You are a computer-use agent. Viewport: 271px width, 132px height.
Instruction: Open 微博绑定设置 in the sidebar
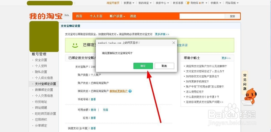coord(44,90)
